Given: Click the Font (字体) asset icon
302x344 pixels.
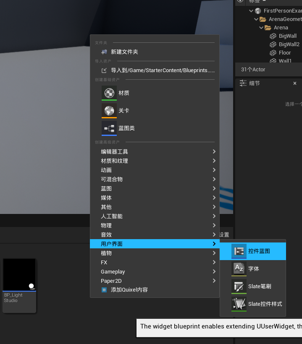Looking at the screenshot, I should (239, 268).
